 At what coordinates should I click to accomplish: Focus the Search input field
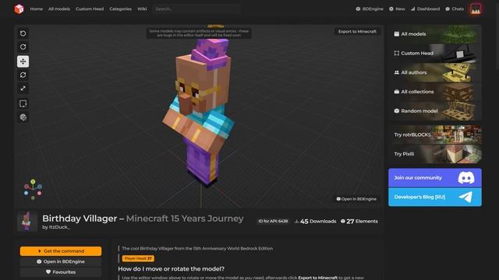click(196, 9)
